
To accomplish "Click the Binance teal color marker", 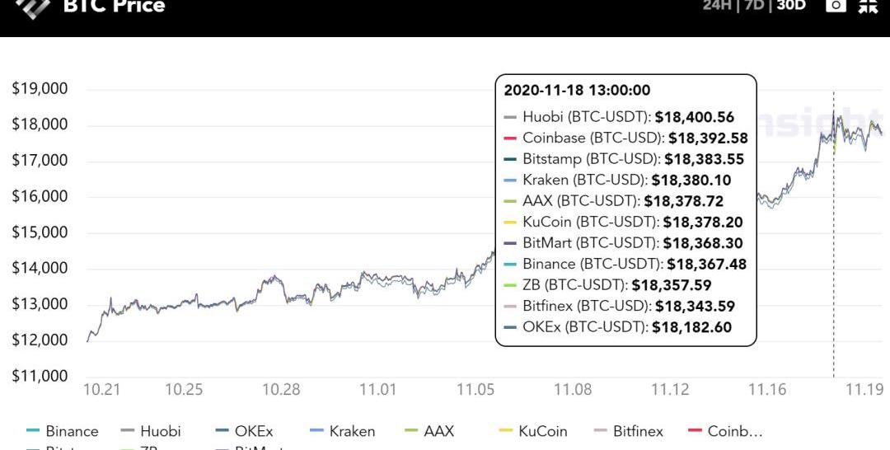I will click(x=33, y=431).
